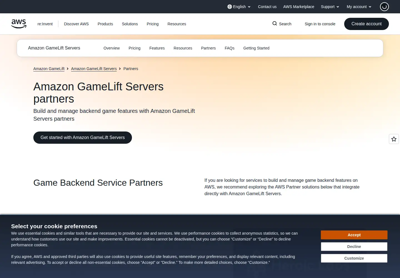
Task: Click the Partners breadcrumb text
Action: point(131,69)
